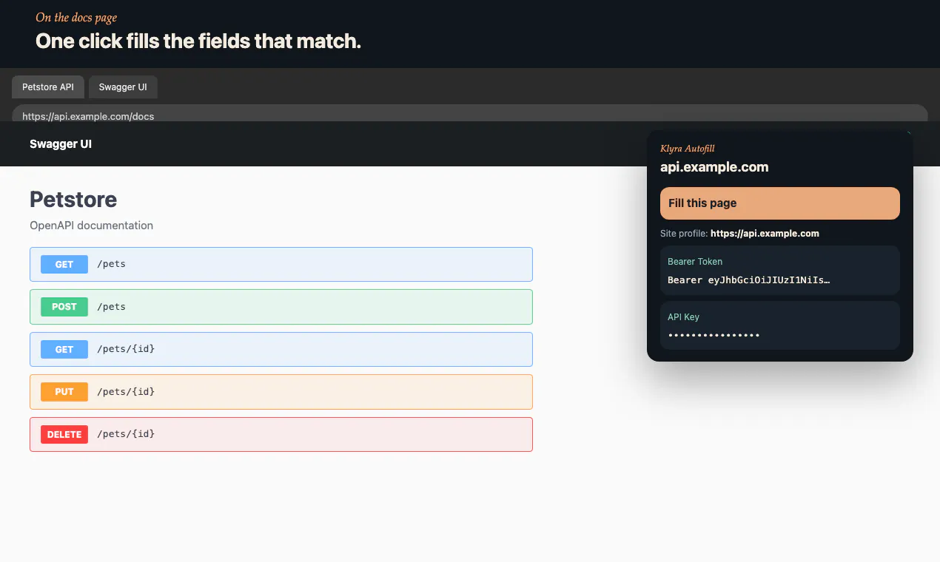The width and height of the screenshot is (940, 562).
Task: Click the site profile link https://api.example.com
Action: pyautogui.click(x=765, y=234)
